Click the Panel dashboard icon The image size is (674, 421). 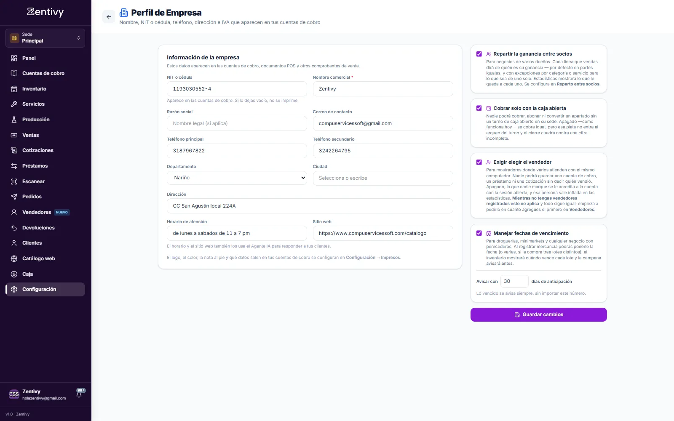14,58
